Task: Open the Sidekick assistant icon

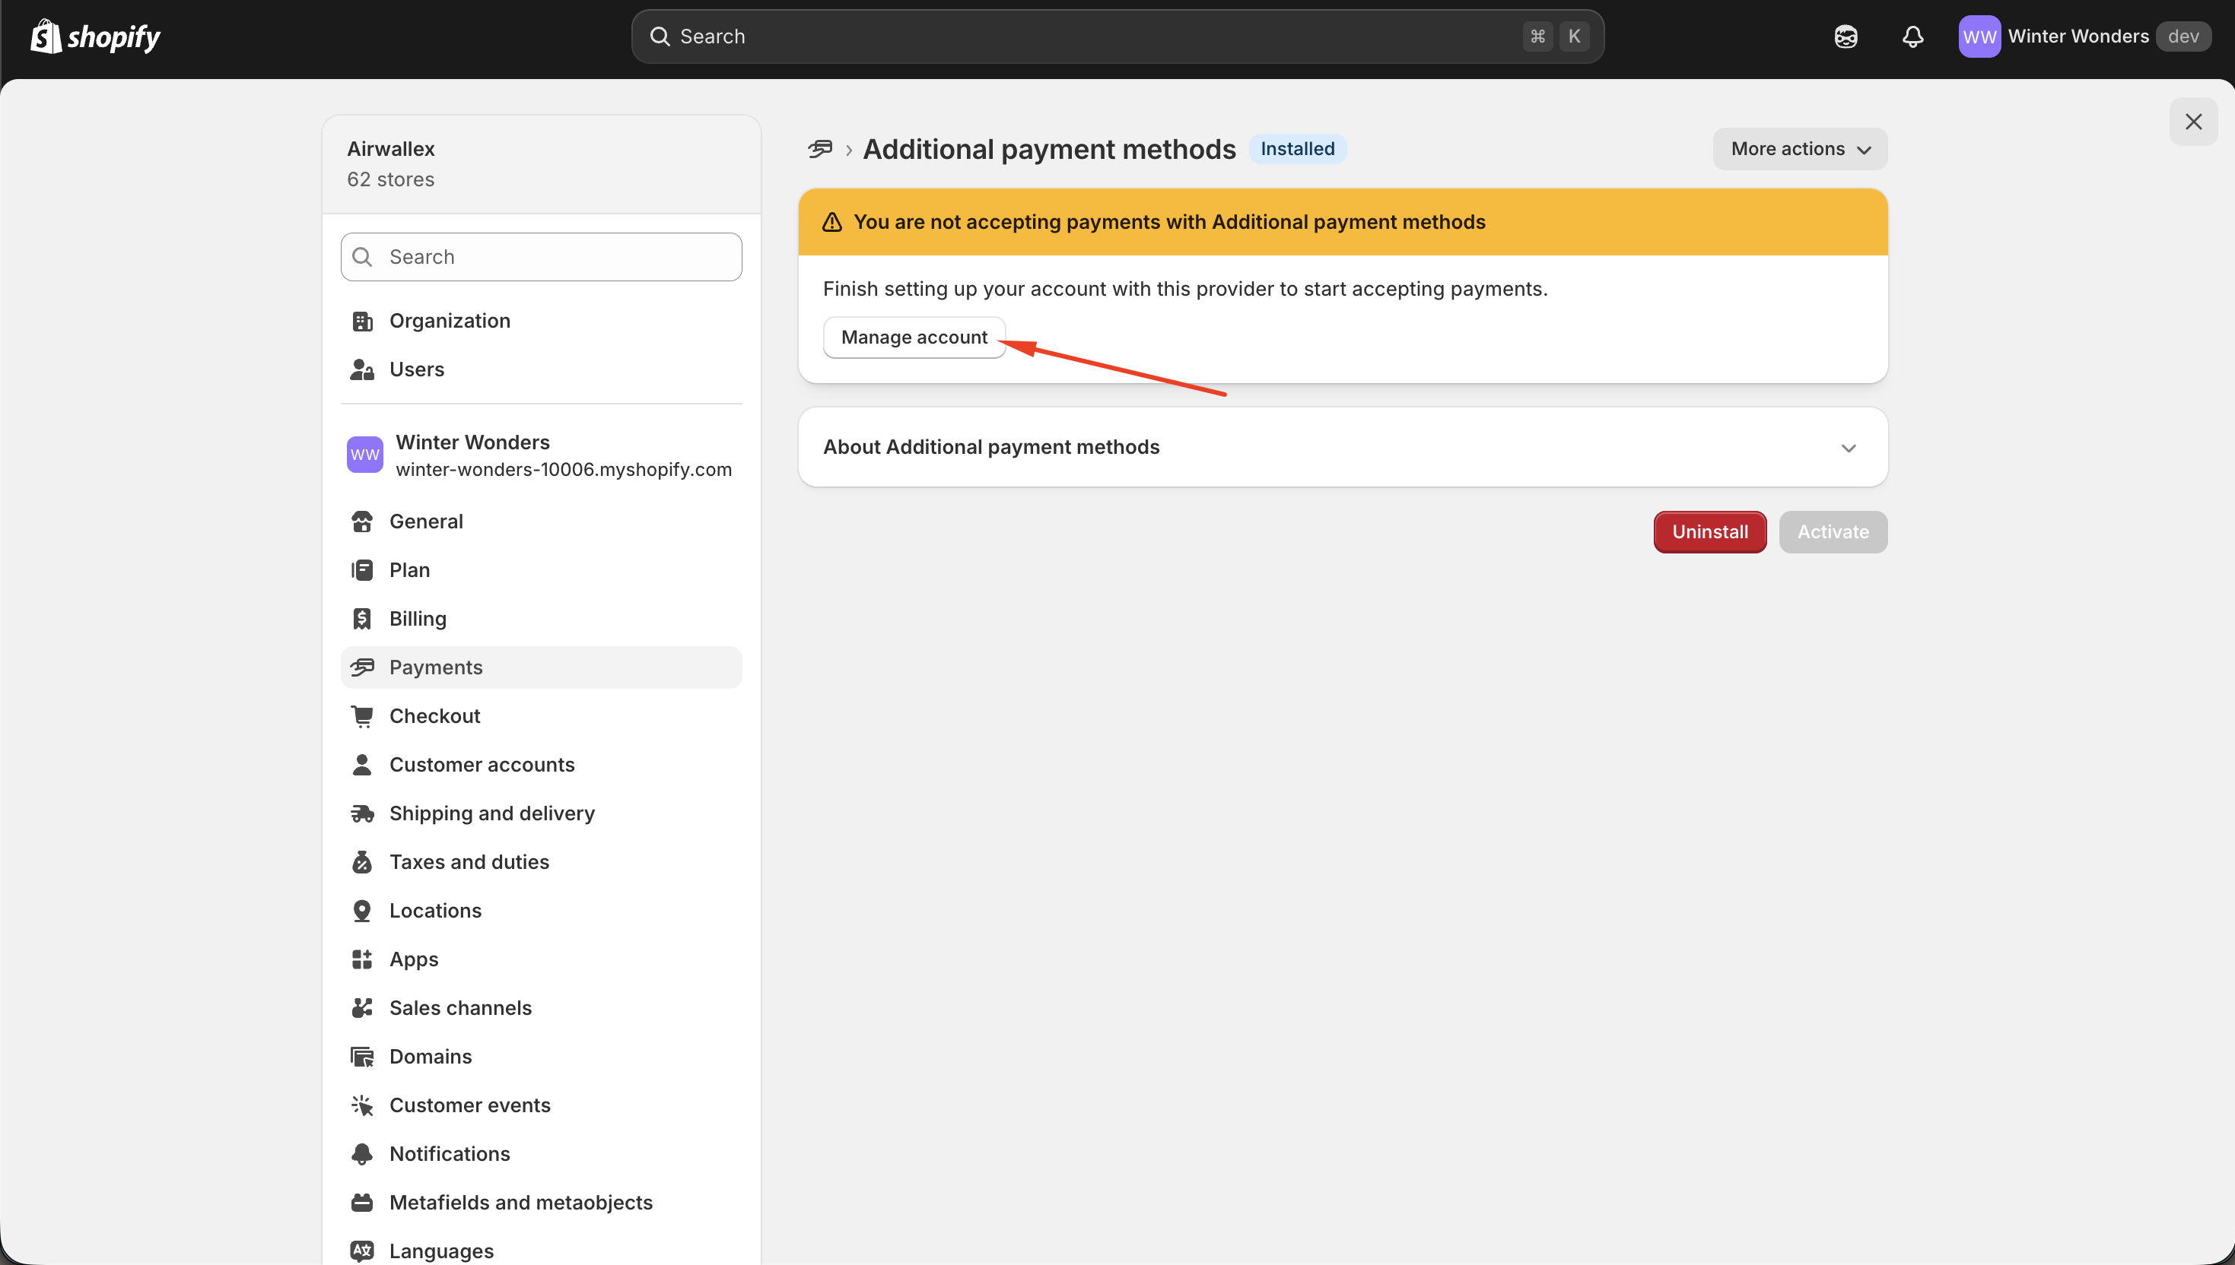Action: click(x=1846, y=36)
